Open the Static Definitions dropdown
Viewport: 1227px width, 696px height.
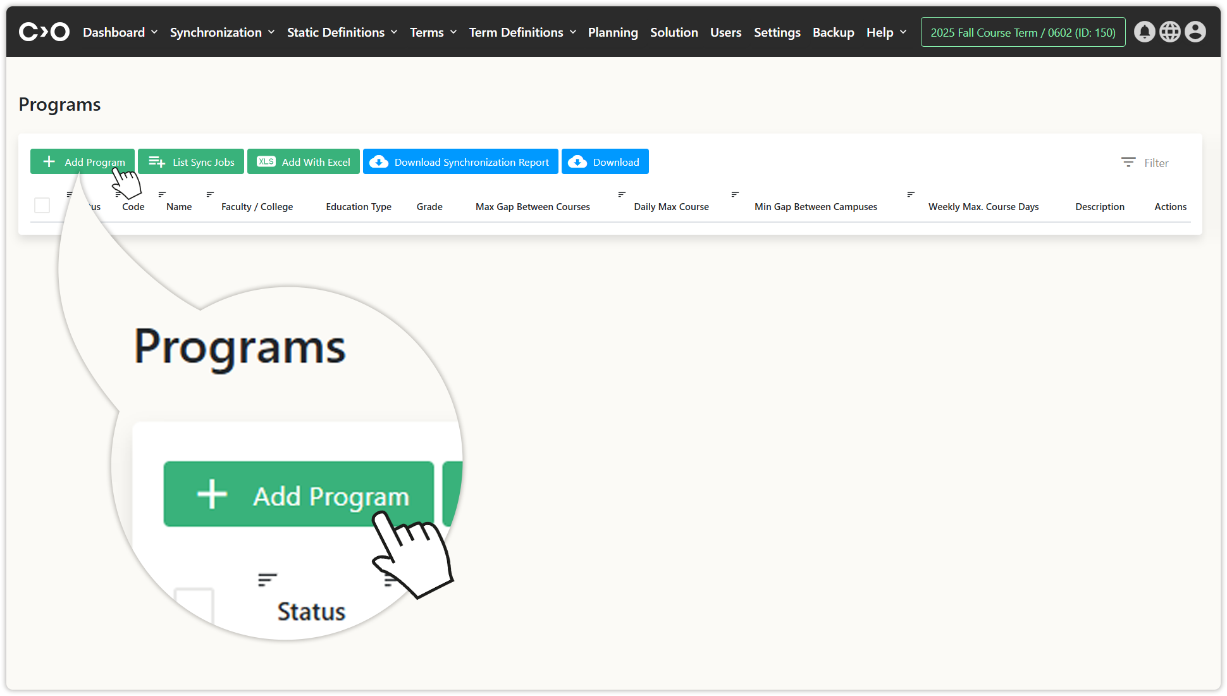pyautogui.click(x=342, y=32)
